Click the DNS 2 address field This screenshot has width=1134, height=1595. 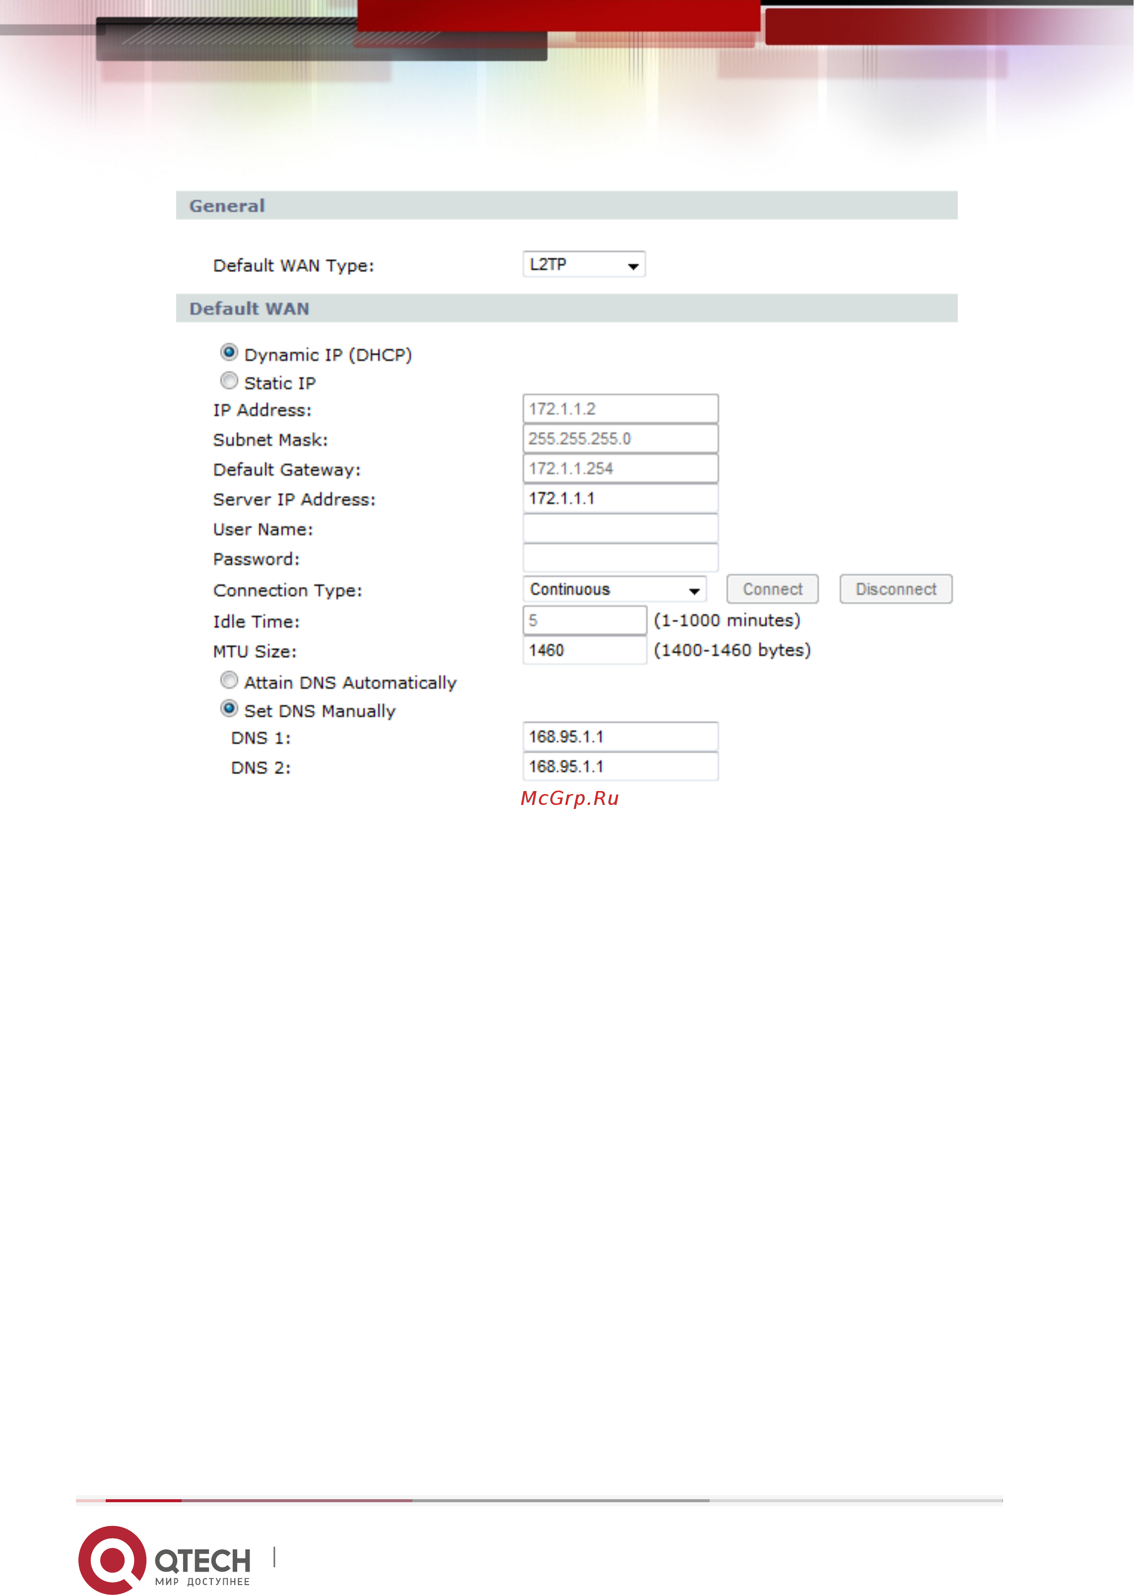pyautogui.click(x=620, y=767)
